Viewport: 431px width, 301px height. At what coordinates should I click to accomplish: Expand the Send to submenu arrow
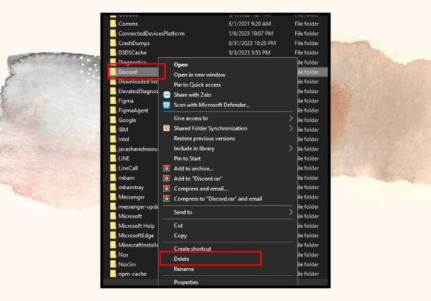[290, 212]
